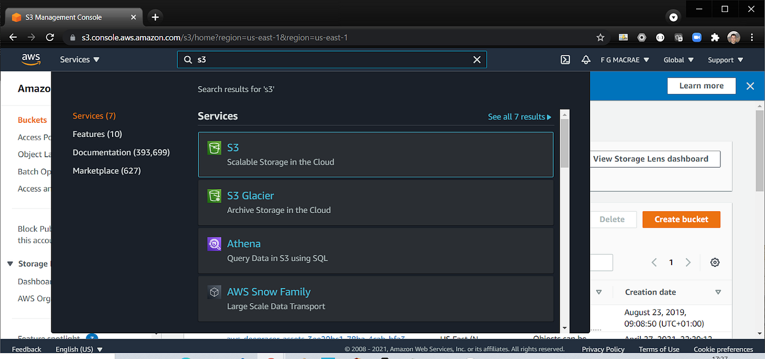Open AWS CloudShell terminal icon

(x=566, y=59)
